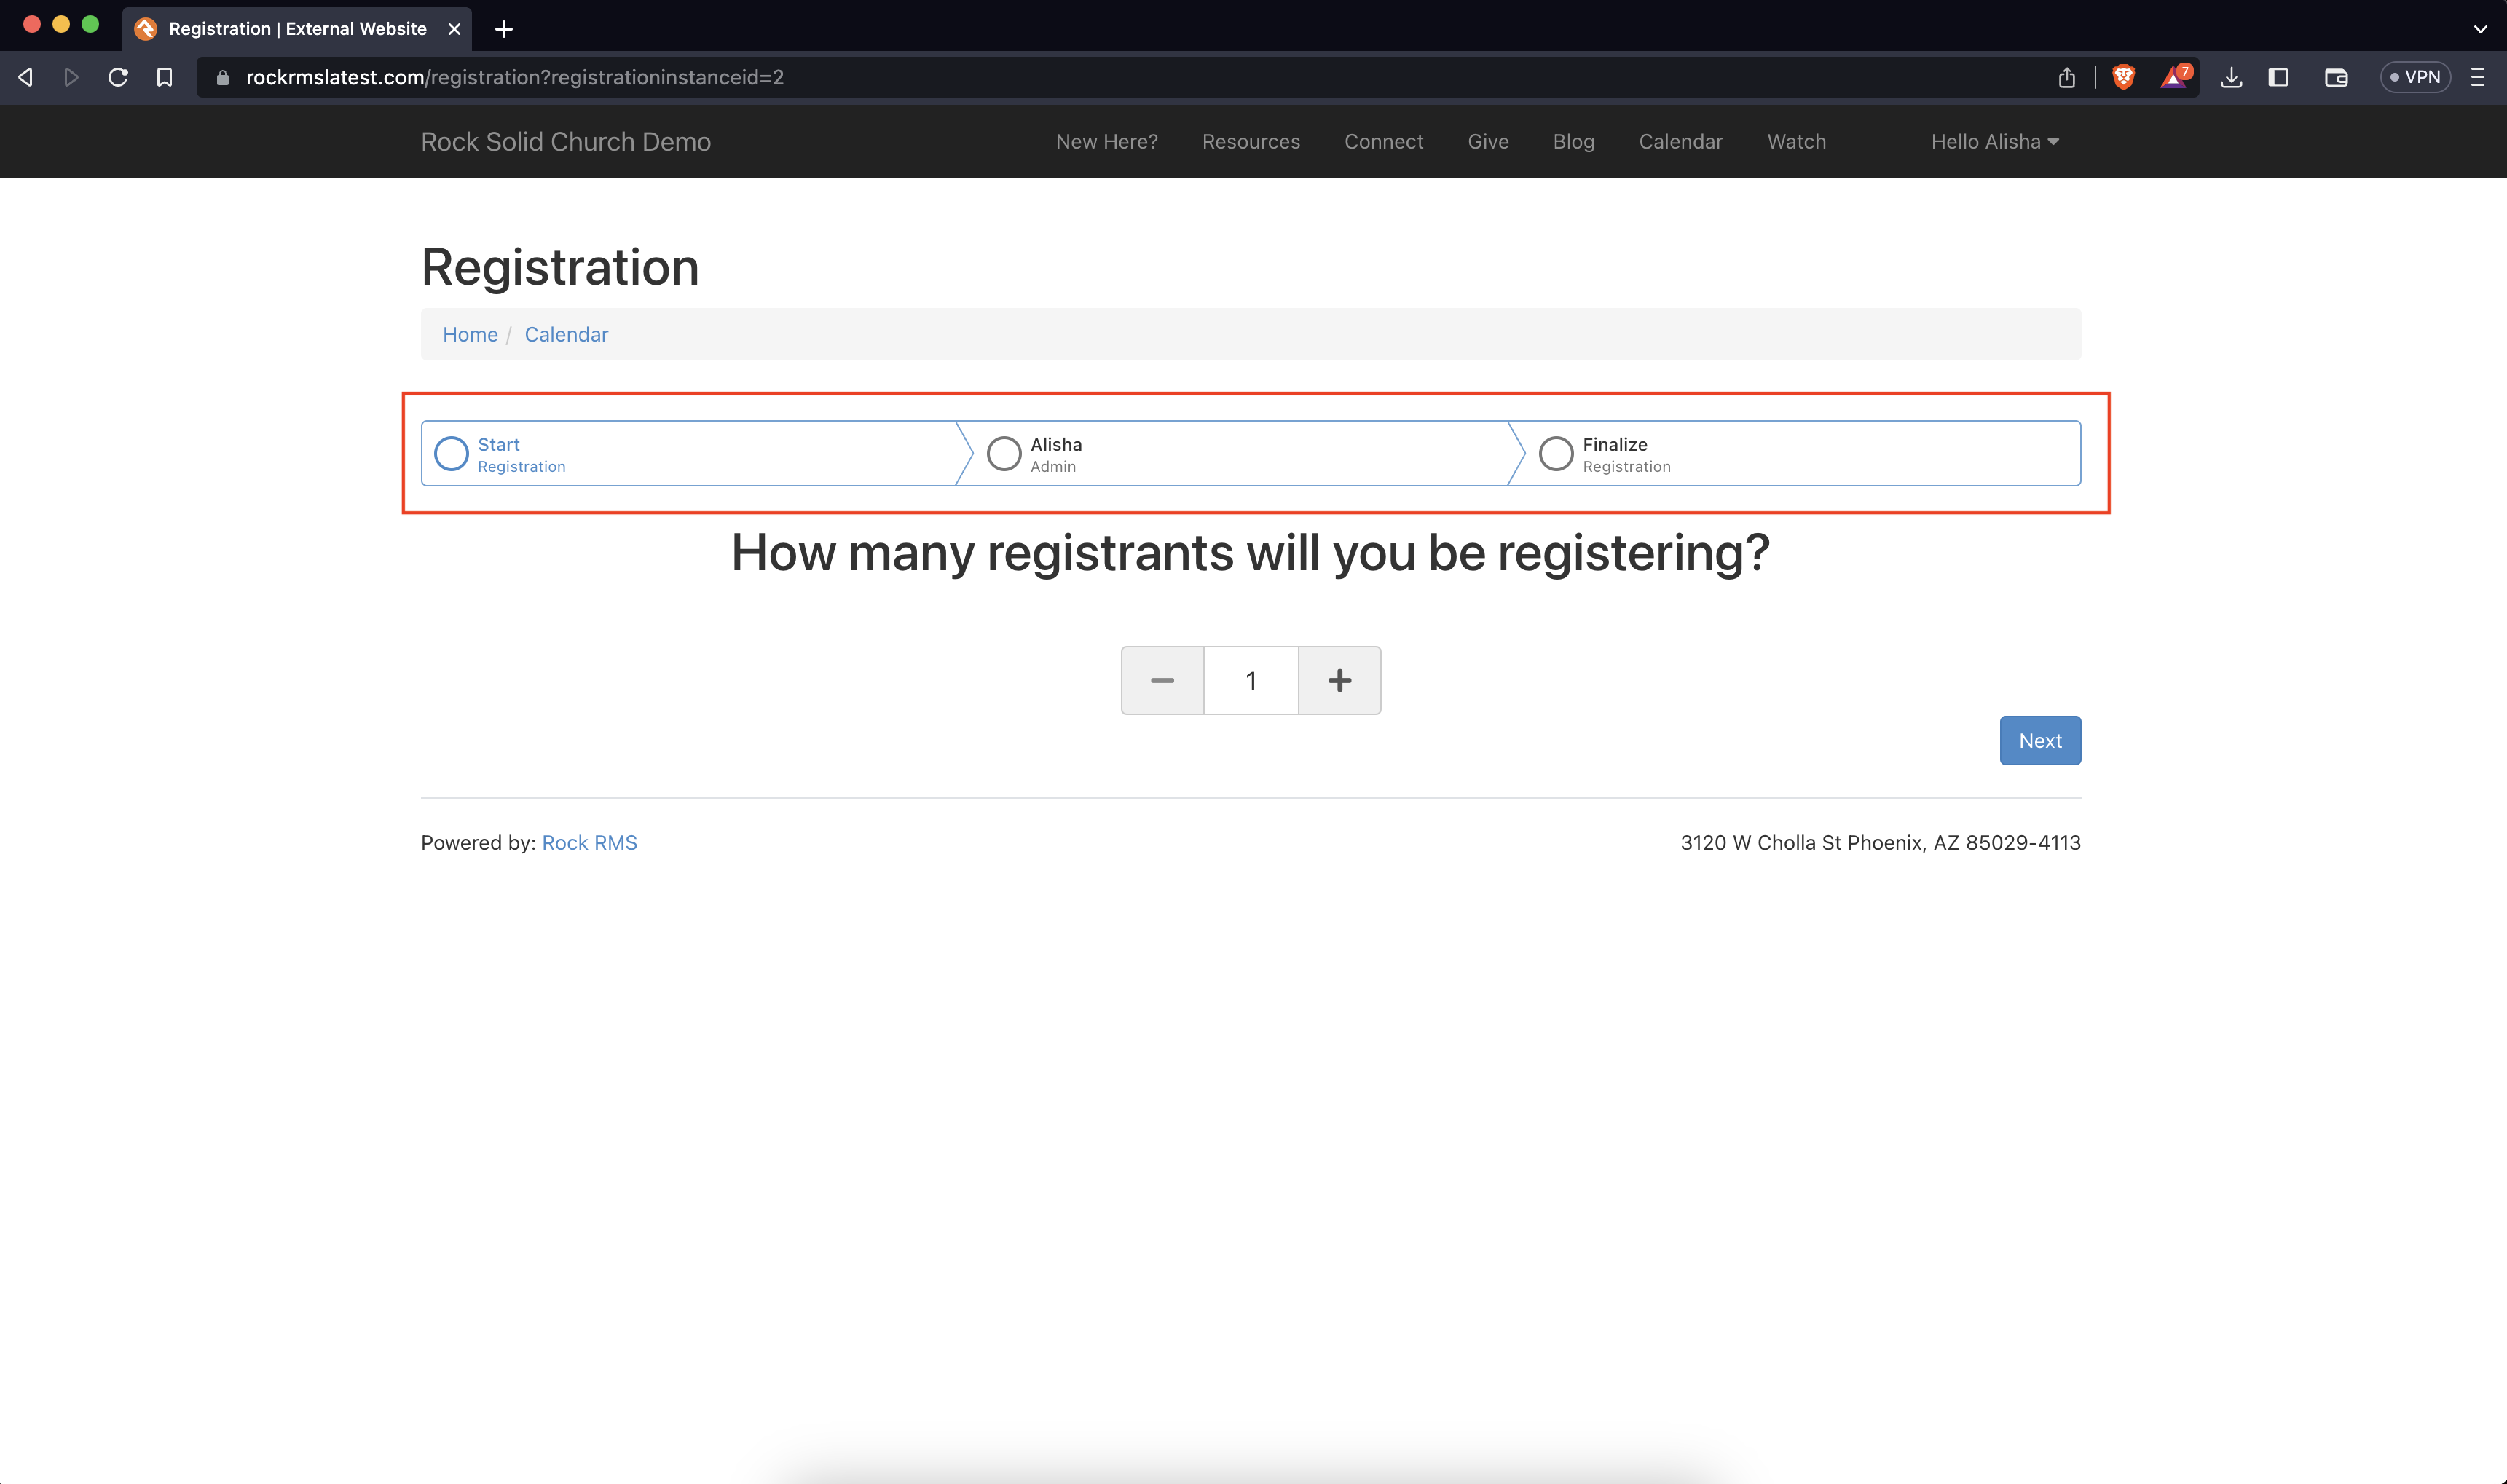Select the Registration | External Website tab
The image size is (2507, 1484).
click(297, 29)
